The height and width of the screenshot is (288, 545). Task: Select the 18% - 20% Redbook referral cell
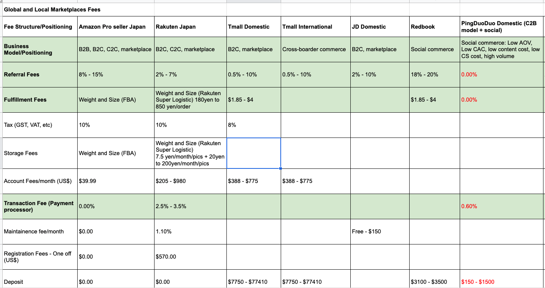434,74
